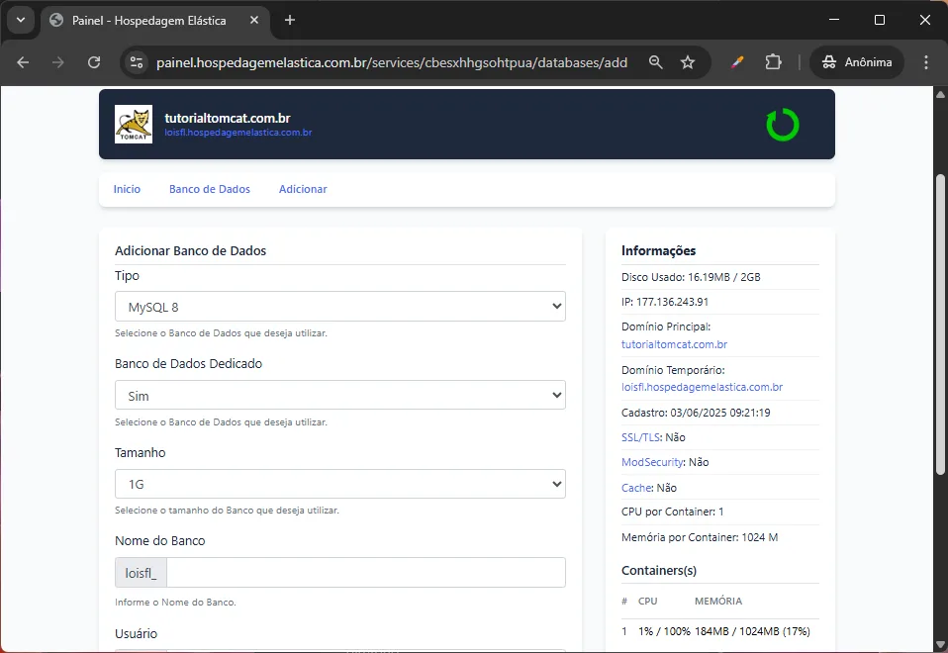The image size is (948, 653).
Task: Click the scrollbar down arrow
Action: click(x=940, y=644)
